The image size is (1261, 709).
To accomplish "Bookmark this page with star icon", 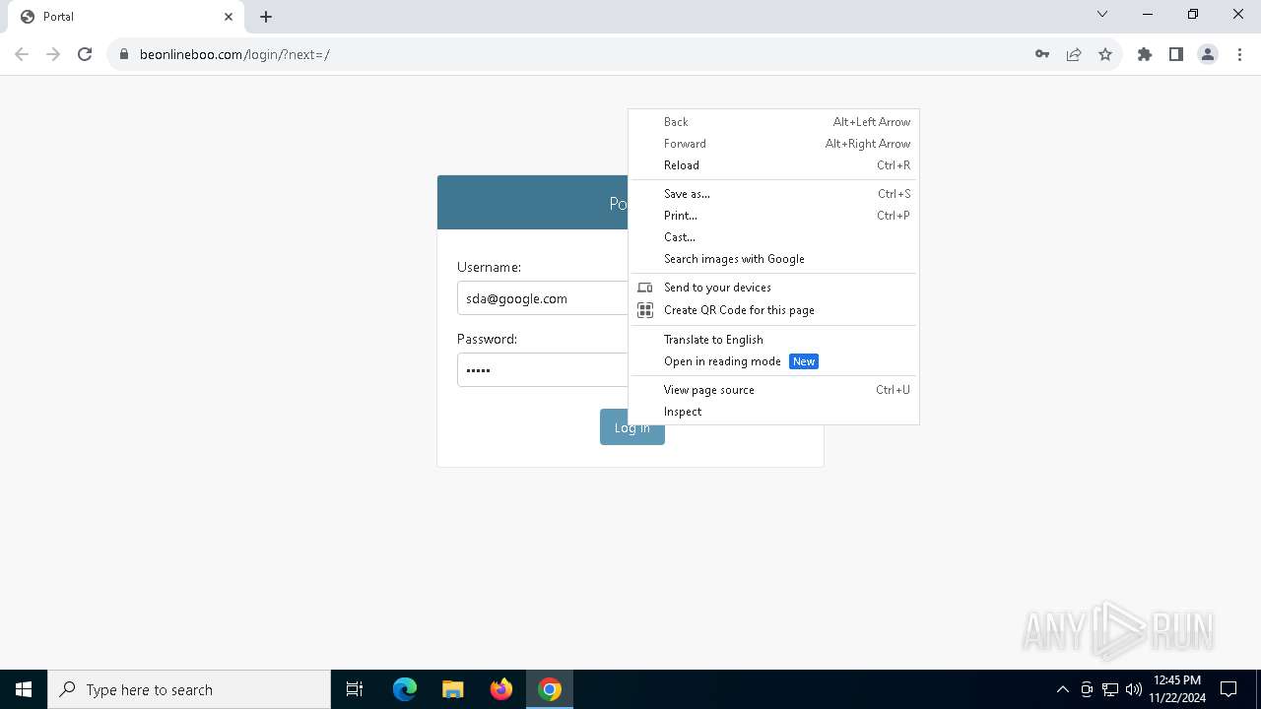I will pos(1105,54).
